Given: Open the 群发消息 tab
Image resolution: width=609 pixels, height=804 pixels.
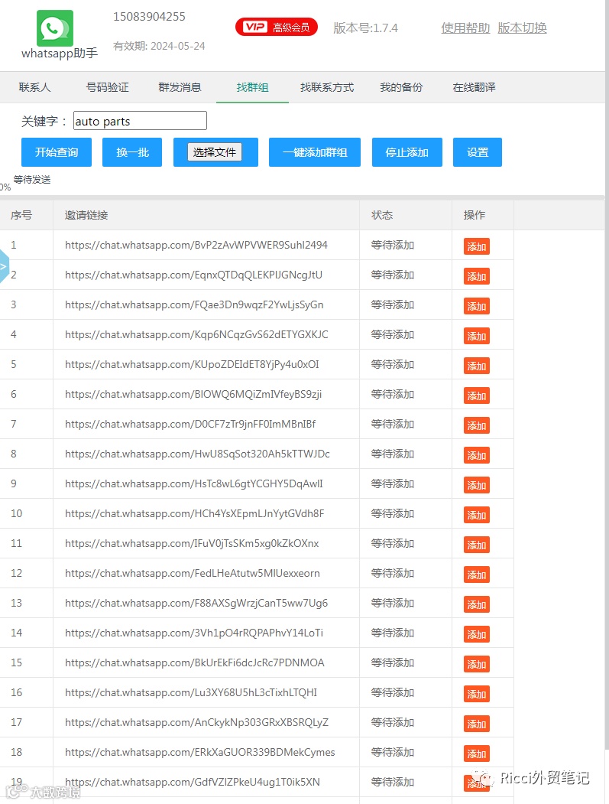Looking at the screenshot, I should point(180,87).
